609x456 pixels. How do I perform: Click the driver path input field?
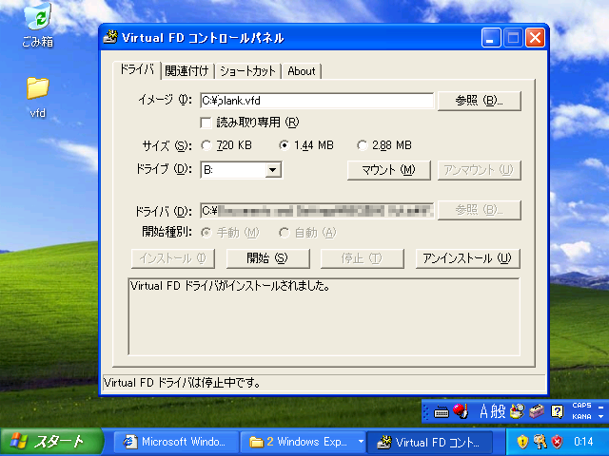coord(317,211)
